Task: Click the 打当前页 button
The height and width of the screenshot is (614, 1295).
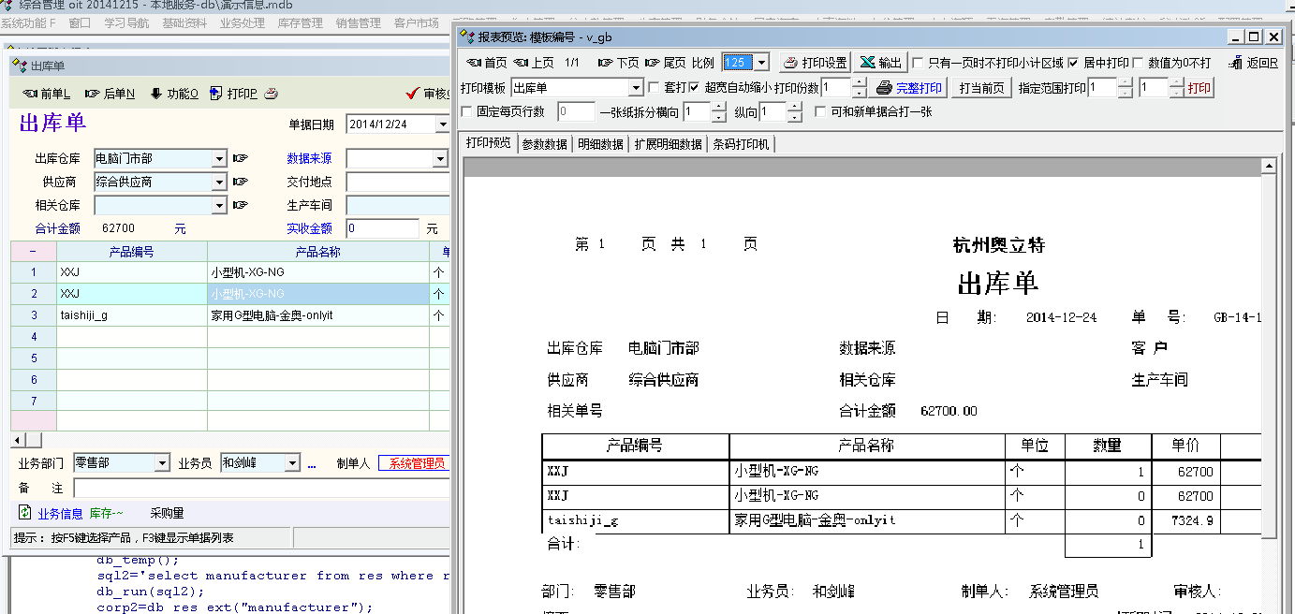Action: pyautogui.click(x=982, y=88)
